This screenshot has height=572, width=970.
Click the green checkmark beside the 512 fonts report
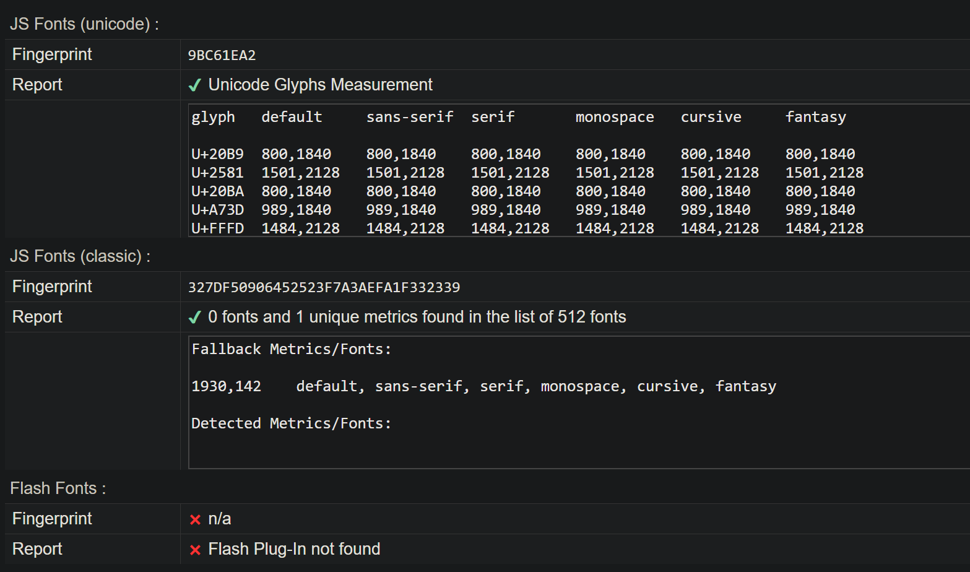point(195,318)
